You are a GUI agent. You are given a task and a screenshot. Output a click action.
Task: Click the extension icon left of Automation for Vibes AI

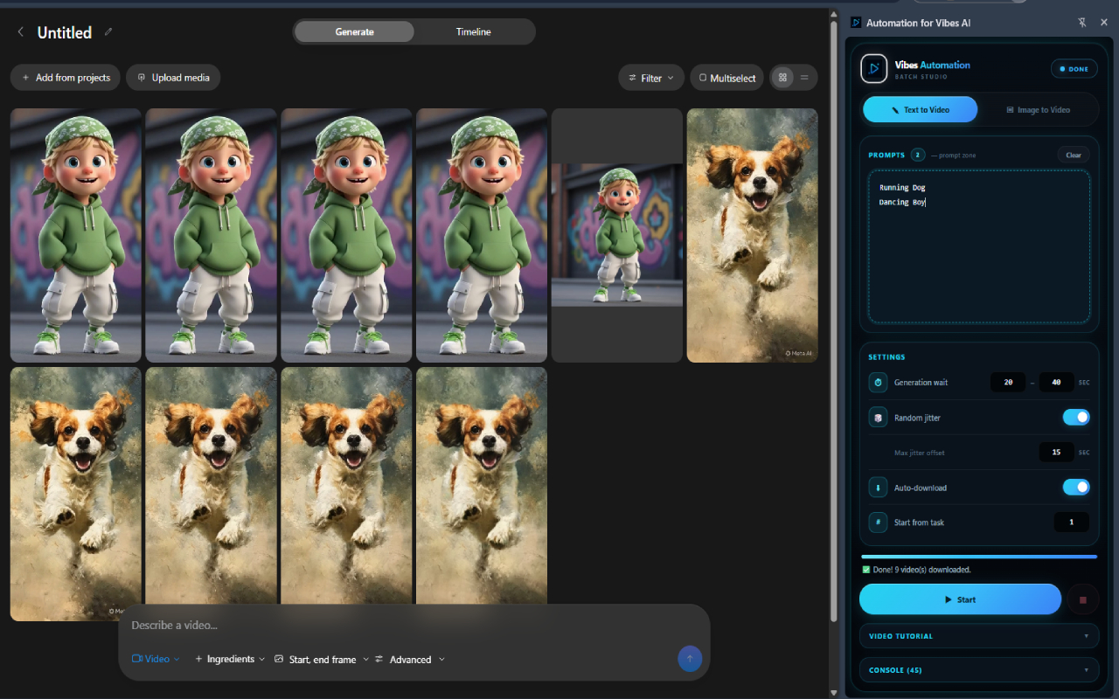856,23
